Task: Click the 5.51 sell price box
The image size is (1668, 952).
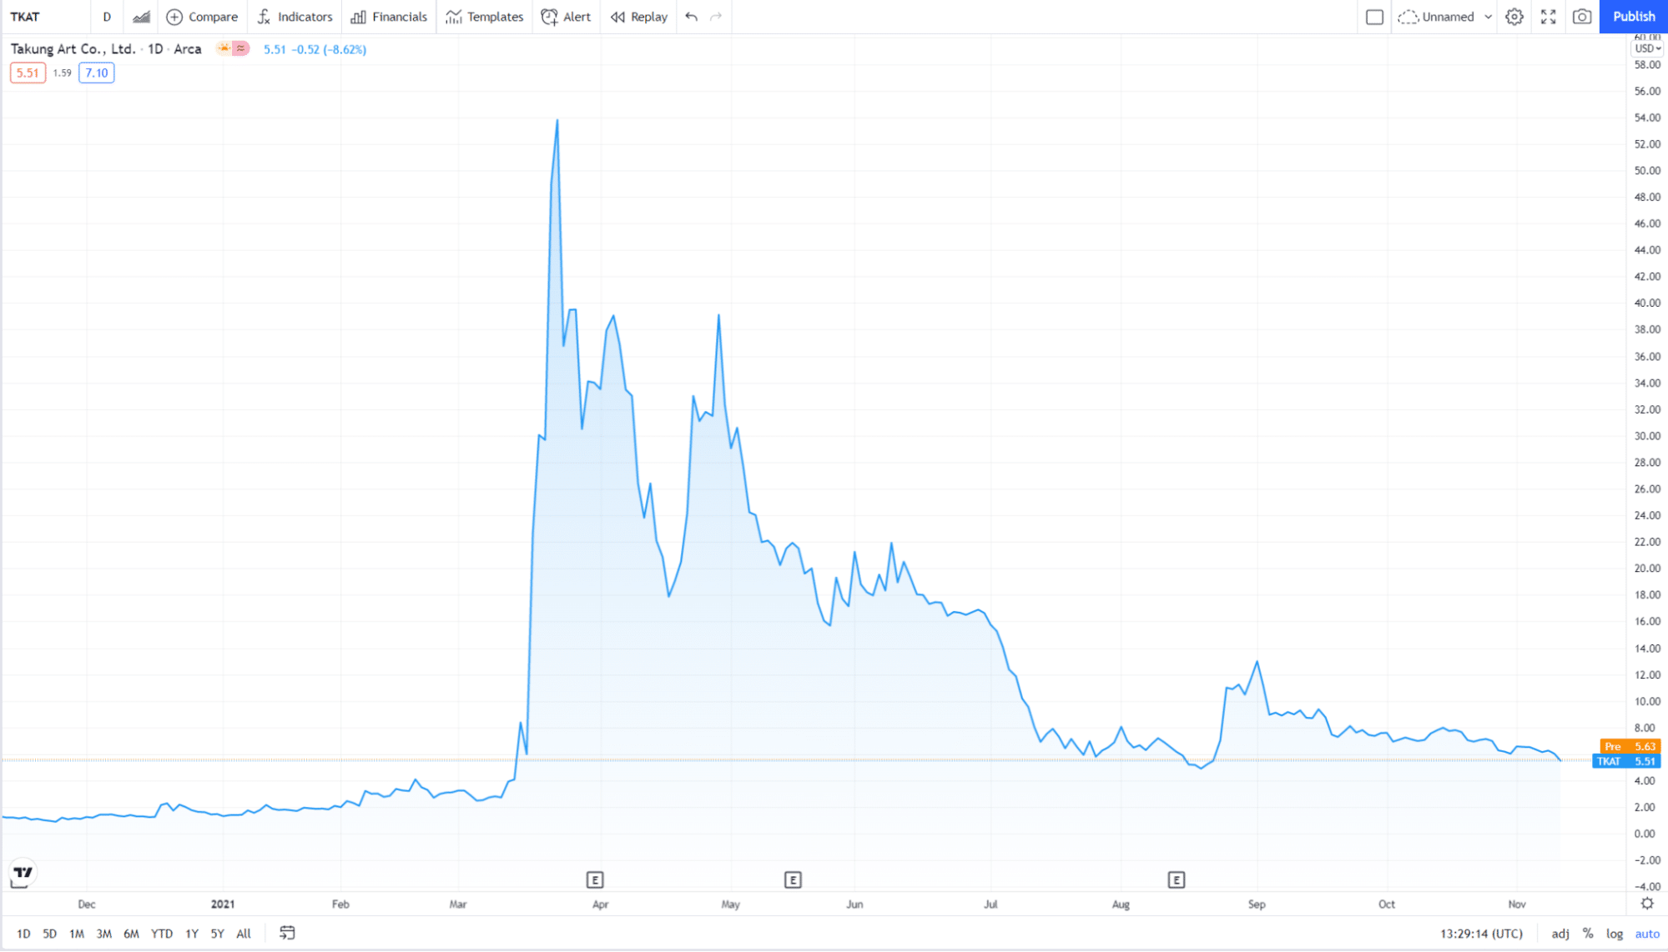Action: 28,73
